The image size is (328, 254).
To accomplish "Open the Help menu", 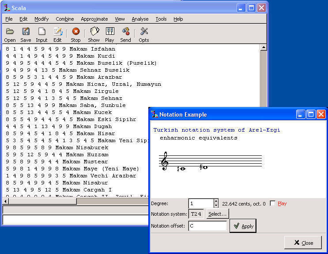I will tap(178, 19).
